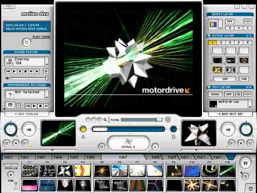Click trash bin icon

point(251,189)
